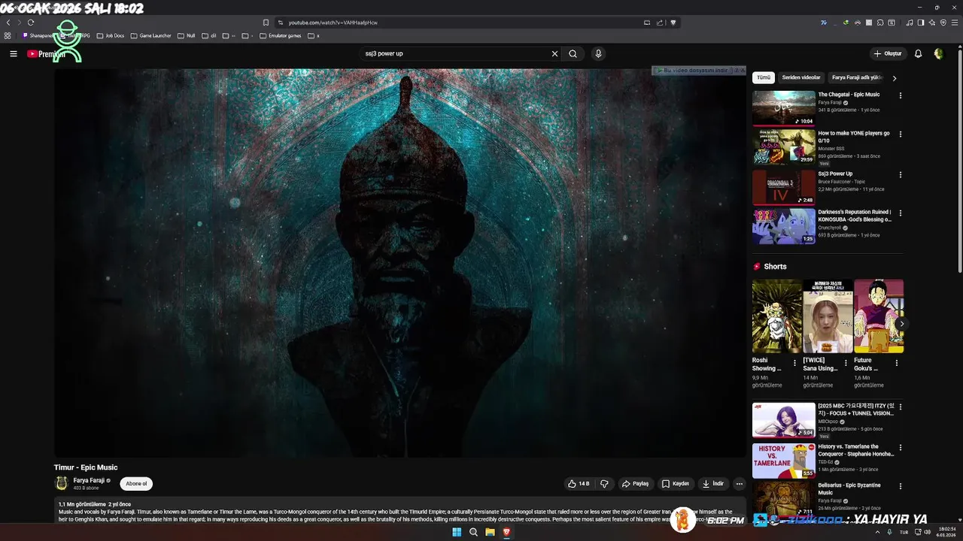Open Emulator games bookmark folder

pyautogui.click(x=280, y=35)
